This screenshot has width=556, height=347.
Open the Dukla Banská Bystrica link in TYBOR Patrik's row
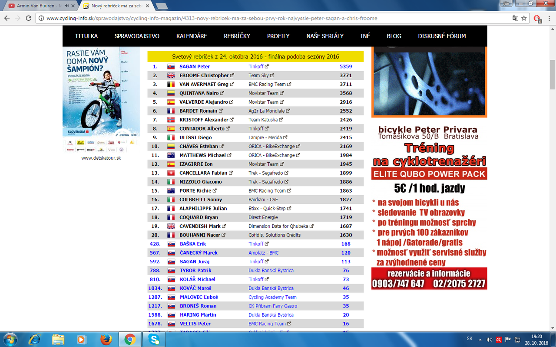[x=271, y=270]
